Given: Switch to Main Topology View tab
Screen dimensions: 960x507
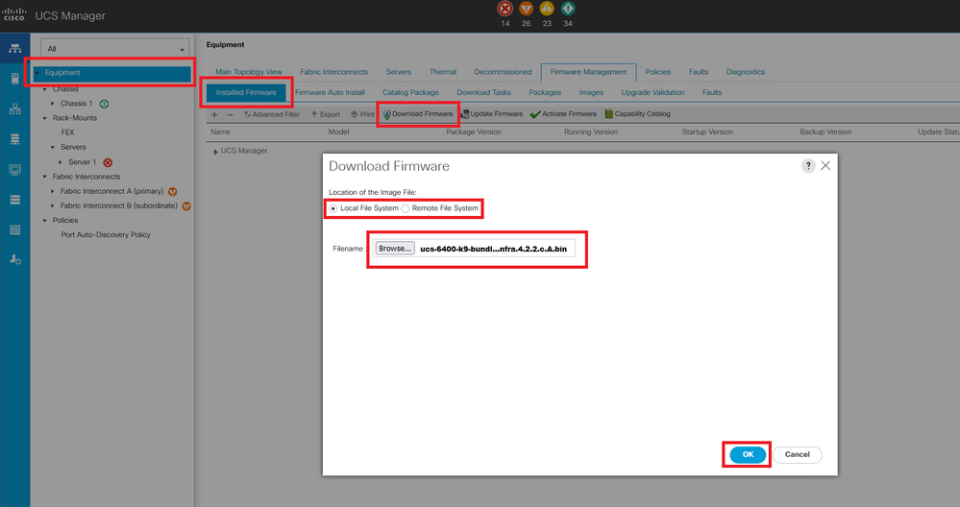Looking at the screenshot, I should point(249,72).
